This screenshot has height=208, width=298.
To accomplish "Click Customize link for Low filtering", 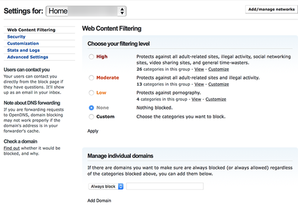I will 216,100.
